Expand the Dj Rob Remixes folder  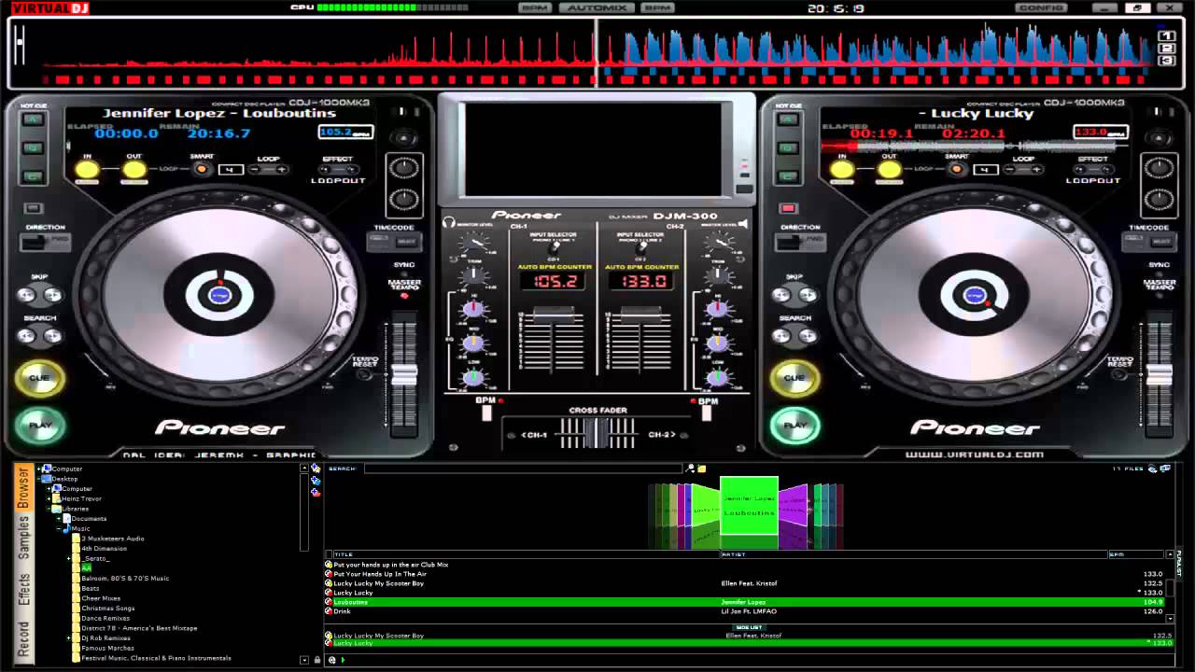(x=70, y=638)
